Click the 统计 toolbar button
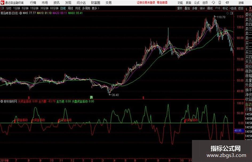The image size is (252, 162). point(202,8)
